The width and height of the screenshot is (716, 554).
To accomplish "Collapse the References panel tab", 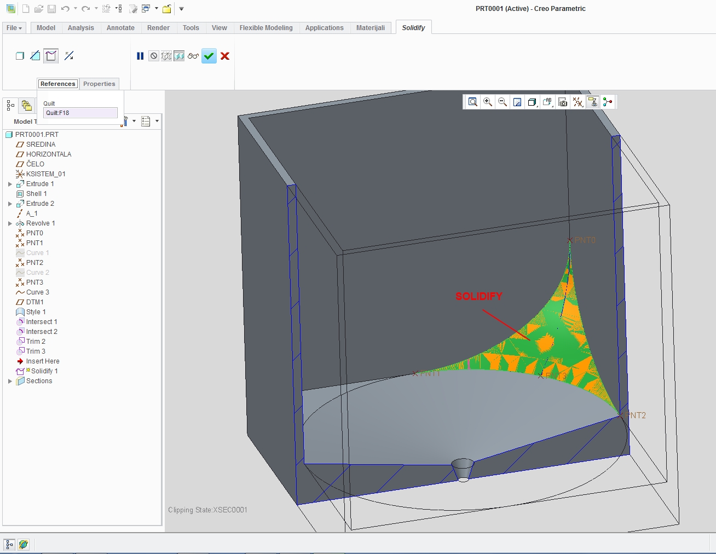I will [x=58, y=84].
